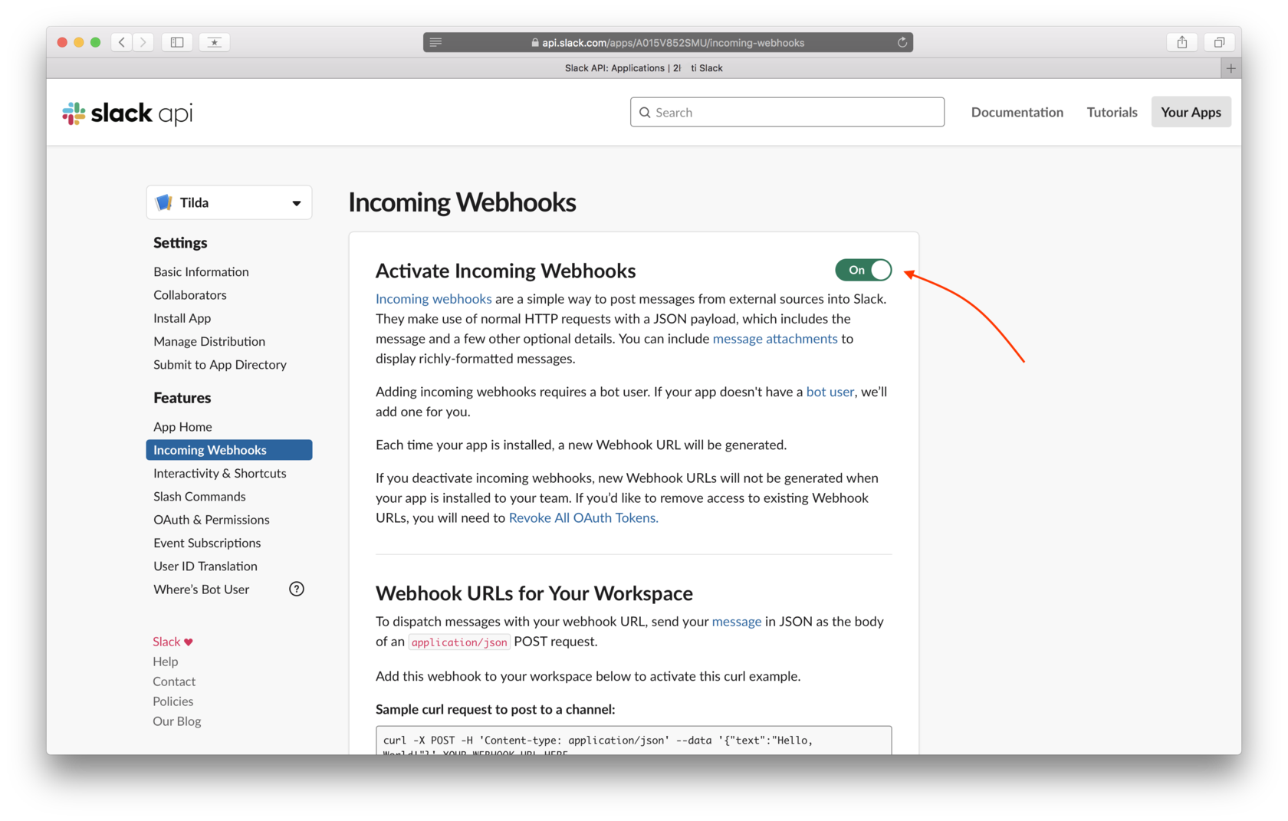The height and width of the screenshot is (821, 1288).
Task: Go to Install App page
Action: [182, 318]
